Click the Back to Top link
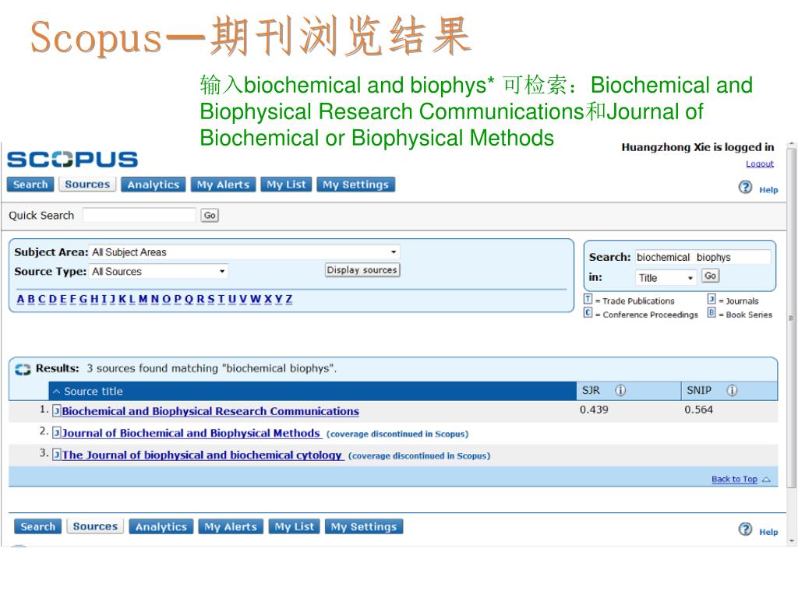798x598 pixels. [x=734, y=479]
